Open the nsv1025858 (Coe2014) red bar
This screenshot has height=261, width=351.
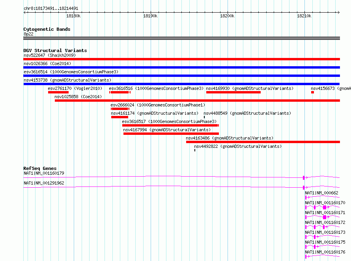(197, 101)
